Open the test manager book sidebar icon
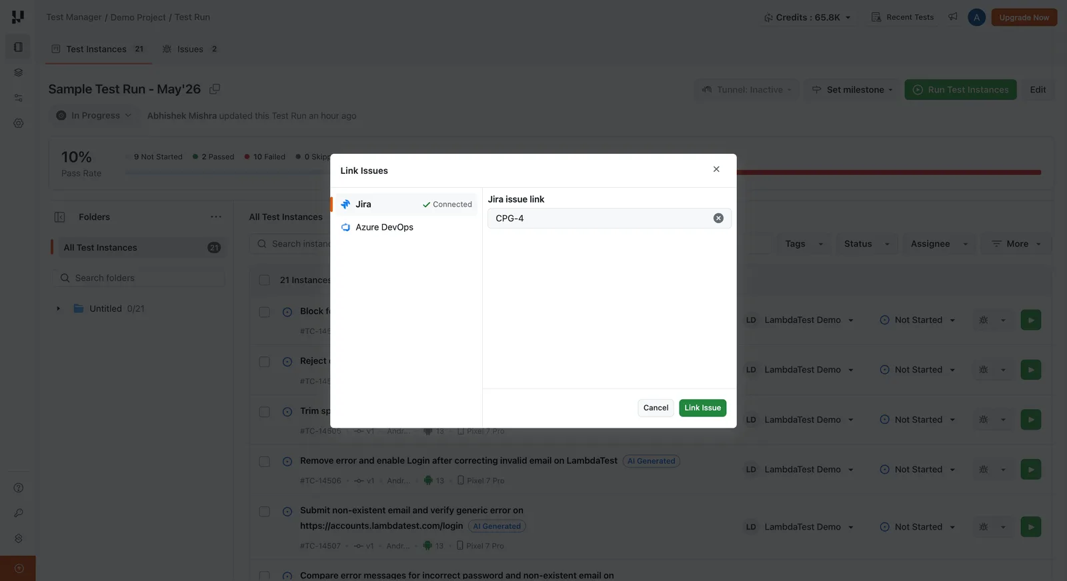The height and width of the screenshot is (581, 1067). [18, 47]
